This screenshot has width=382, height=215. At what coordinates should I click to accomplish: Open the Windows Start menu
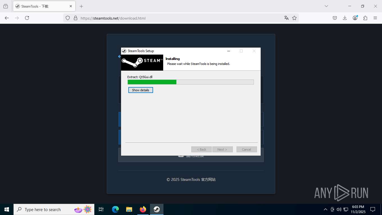tap(7, 209)
